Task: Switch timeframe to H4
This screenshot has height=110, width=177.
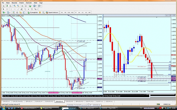Action: [79, 12]
